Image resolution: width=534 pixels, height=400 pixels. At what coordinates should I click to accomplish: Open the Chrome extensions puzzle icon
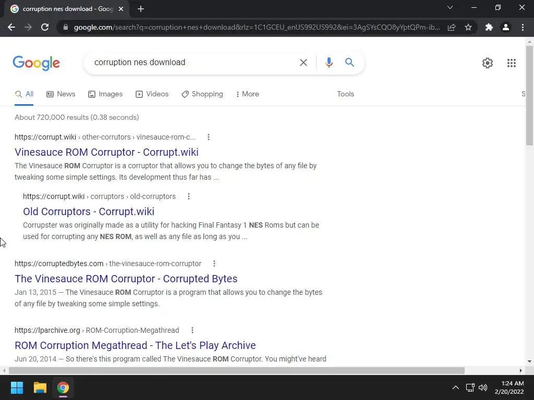pyautogui.click(x=489, y=27)
